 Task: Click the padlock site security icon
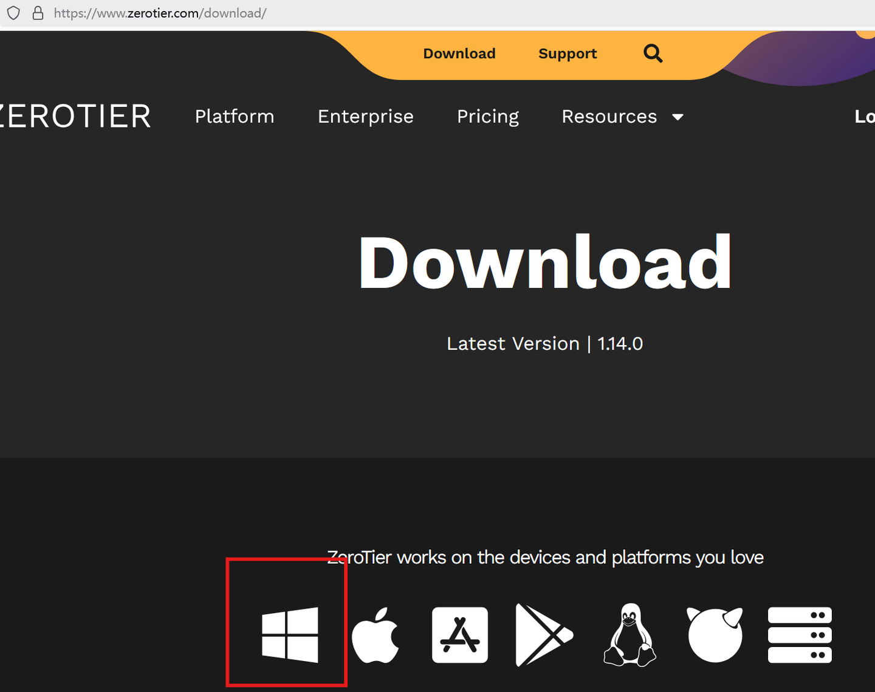[38, 13]
